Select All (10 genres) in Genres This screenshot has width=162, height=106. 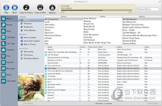pyautogui.click(x=64, y=19)
